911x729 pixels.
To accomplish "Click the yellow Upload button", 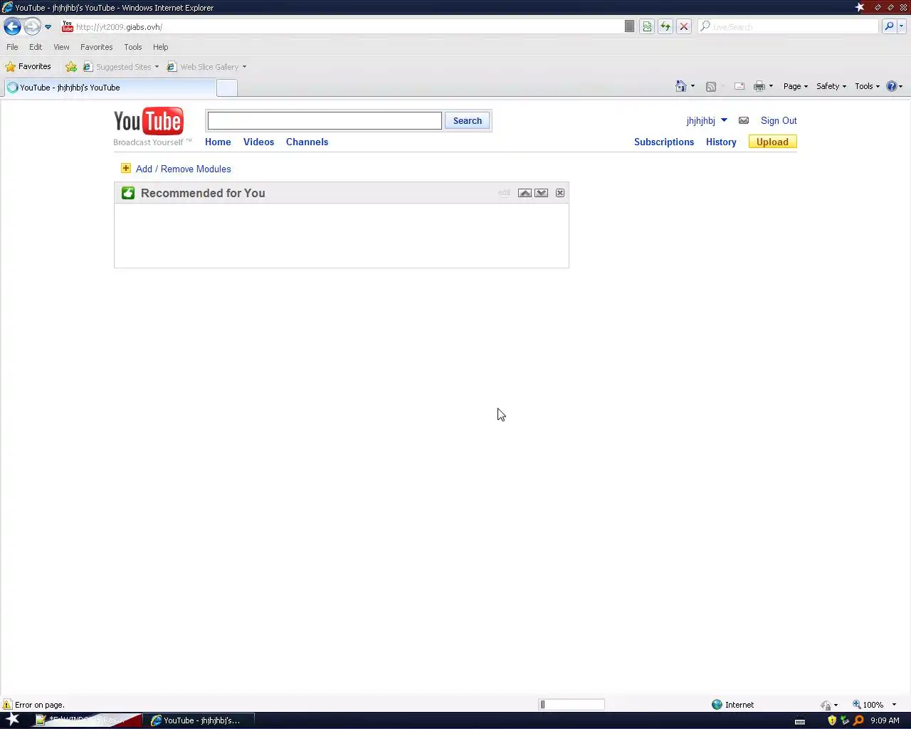I will pyautogui.click(x=772, y=142).
